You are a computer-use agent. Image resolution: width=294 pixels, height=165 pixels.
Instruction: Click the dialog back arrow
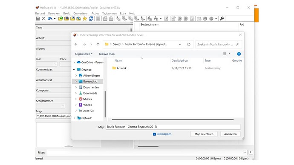76,44
